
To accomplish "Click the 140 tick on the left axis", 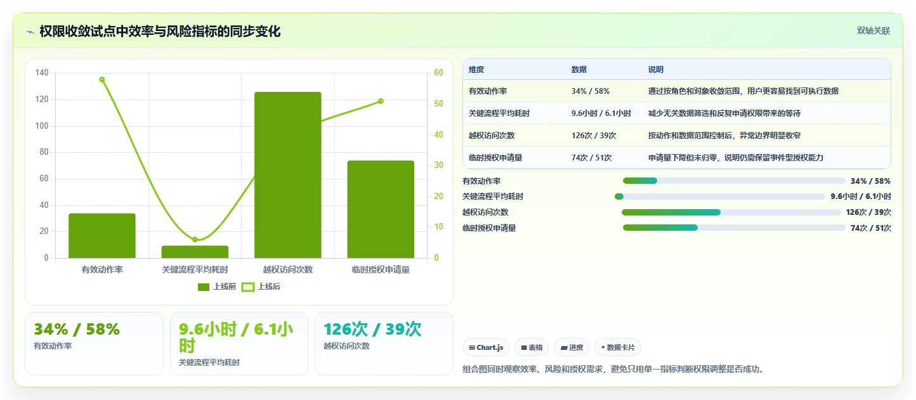I will point(42,73).
